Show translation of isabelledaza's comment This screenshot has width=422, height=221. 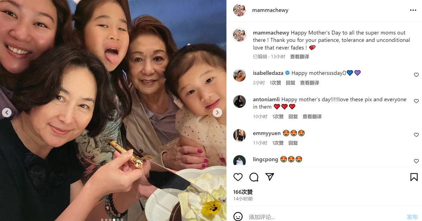pos(309,83)
